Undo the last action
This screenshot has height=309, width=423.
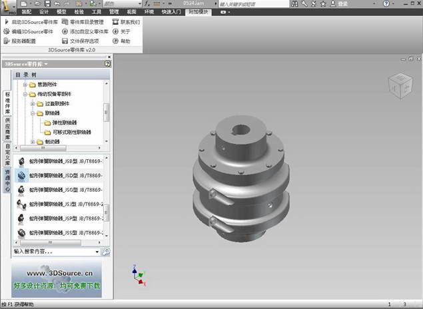(57, 3)
